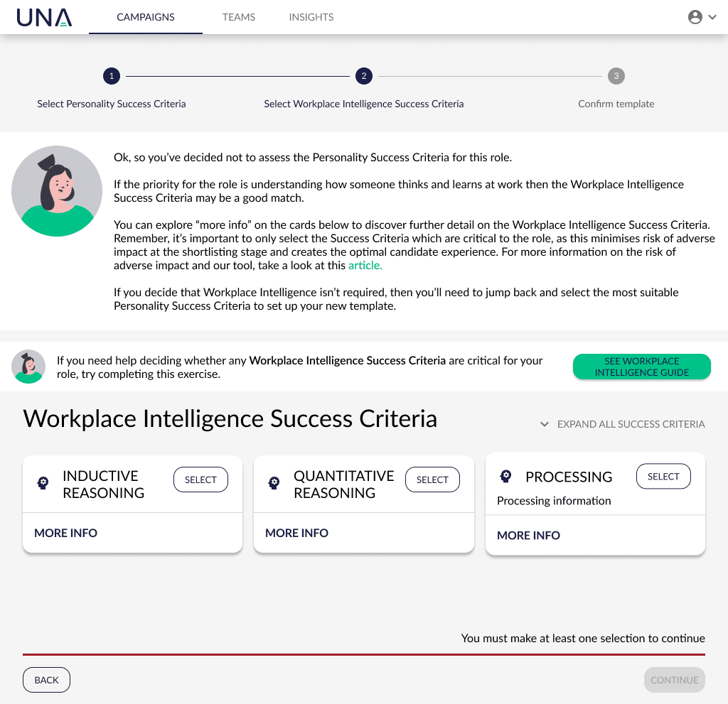Switch to the Teams tab
Viewport: 728px width, 704px height.
[x=239, y=17]
